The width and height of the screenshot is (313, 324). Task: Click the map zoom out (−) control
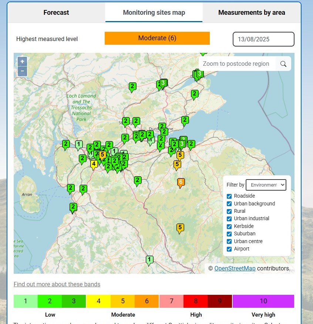pos(22,71)
